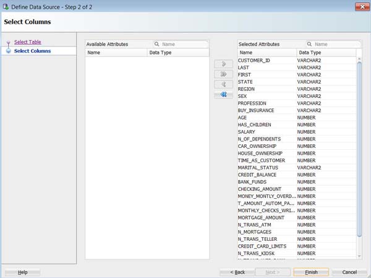The image size is (371, 278).
Task: Select the PROFESSION attribute row
Action: 297,103
